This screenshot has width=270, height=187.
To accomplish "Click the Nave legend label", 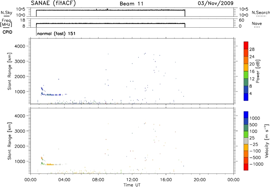I will click(x=257, y=23).
